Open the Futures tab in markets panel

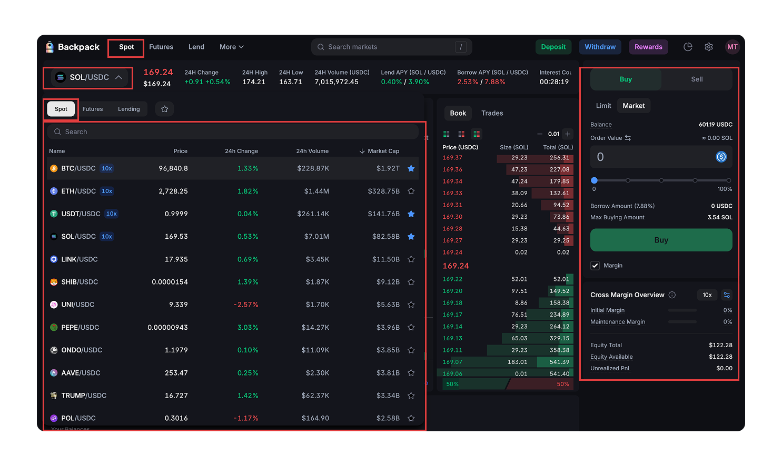tap(93, 109)
